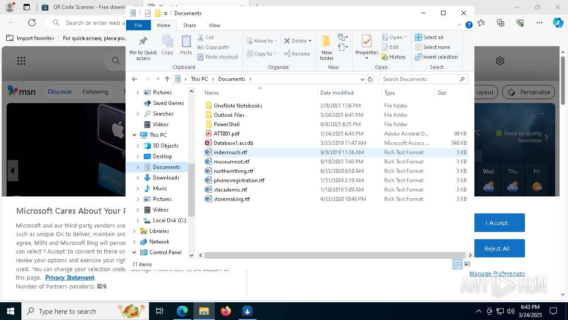Click the Copy ribbon icon
Screen dimensions: 568x320
pyautogui.click(x=167, y=45)
